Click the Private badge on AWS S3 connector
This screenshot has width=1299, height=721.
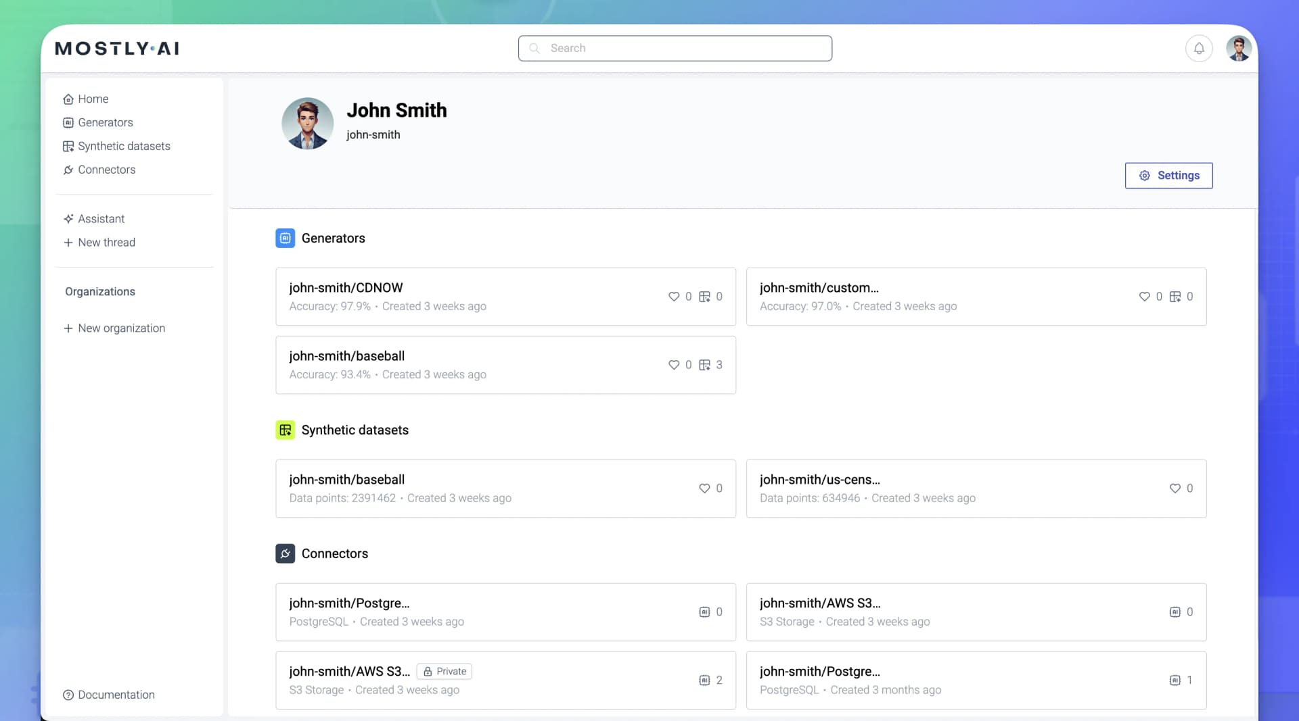pyautogui.click(x=445, y=671)
